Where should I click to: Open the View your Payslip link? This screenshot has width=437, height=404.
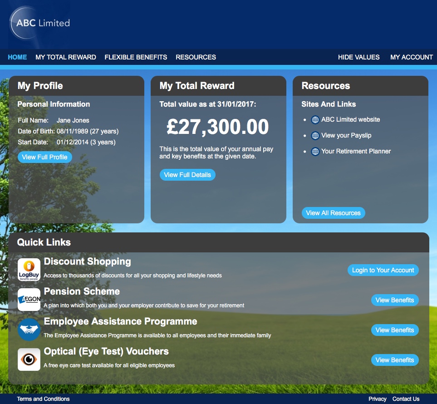pyautogui.click(x=346, y=136)
